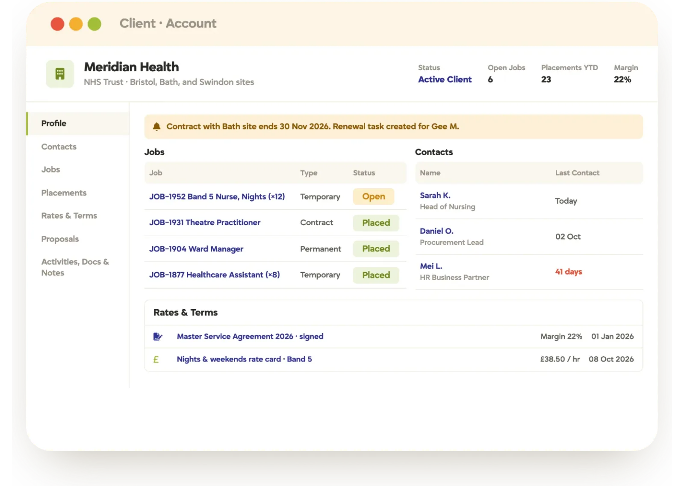Screen dimensions: 684x486
Task: Open the Proposals sidebar tab
Action: (x=60, y=239)
